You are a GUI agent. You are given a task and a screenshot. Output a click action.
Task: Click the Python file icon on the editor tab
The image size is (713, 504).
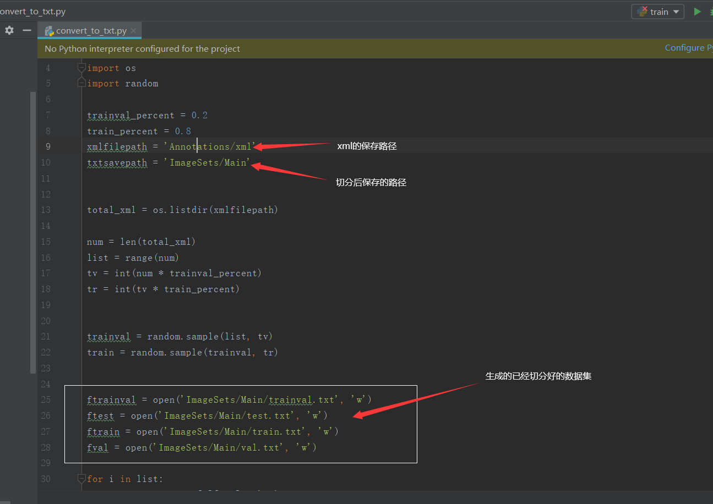point(49,31)
